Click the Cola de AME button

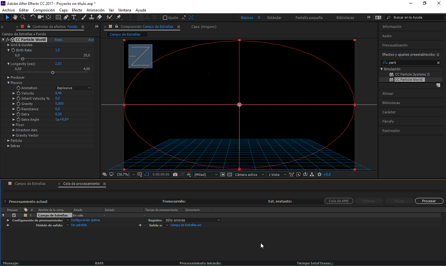(339, 201)
